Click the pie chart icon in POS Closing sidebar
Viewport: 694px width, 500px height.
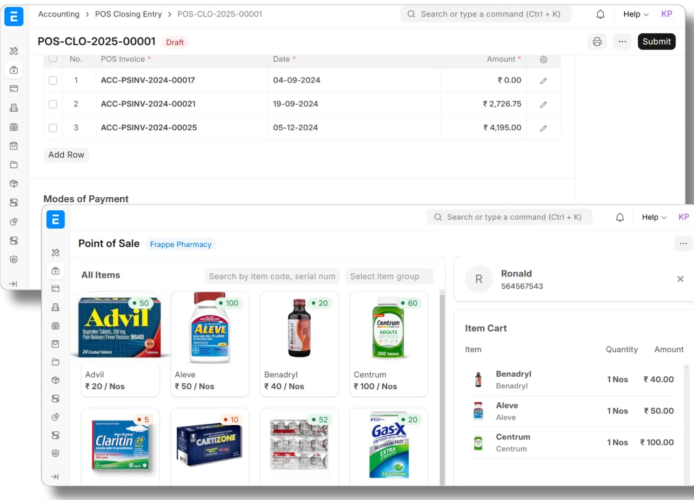14,222
